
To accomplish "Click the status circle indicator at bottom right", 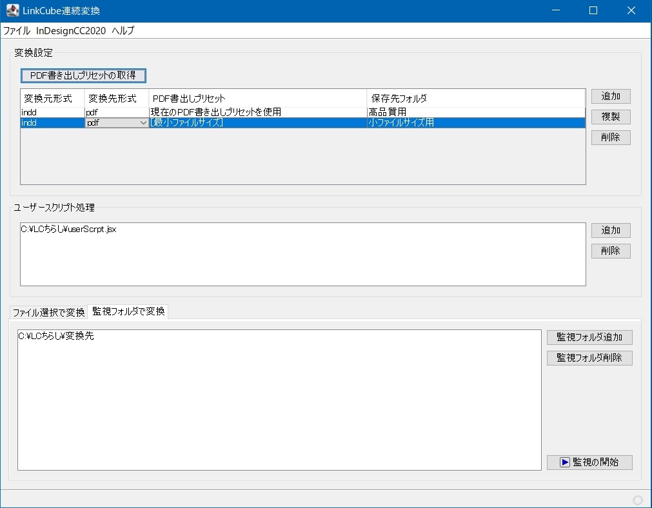I will coord(638,500).
